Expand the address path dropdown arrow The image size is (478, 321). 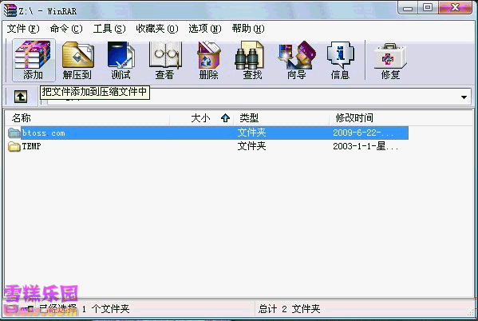(464, 97)
